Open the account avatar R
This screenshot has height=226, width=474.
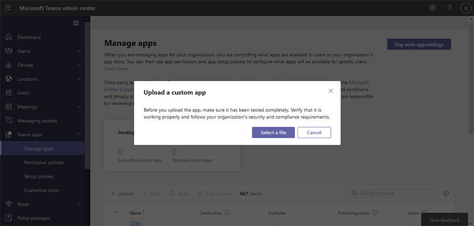tap(466, 8)
